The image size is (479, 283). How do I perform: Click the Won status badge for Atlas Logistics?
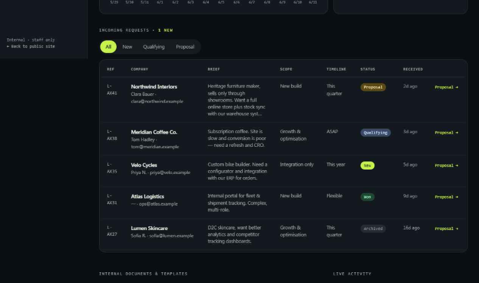point(367,197)
